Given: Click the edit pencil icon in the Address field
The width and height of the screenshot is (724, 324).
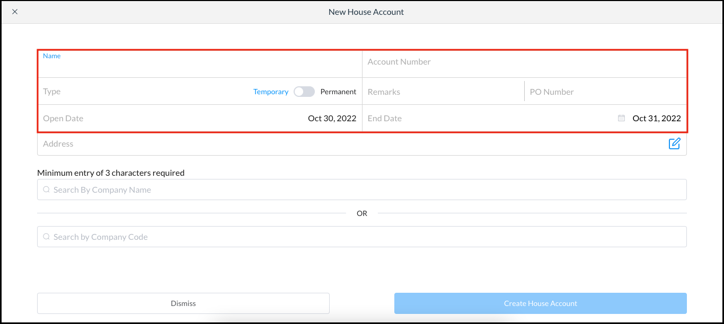Looking at the screenshot, I should 674,143.
